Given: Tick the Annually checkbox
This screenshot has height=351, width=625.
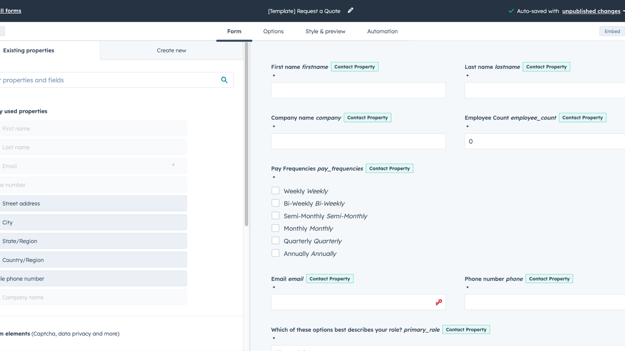Looking at the screenshot, I should (275, 253).
